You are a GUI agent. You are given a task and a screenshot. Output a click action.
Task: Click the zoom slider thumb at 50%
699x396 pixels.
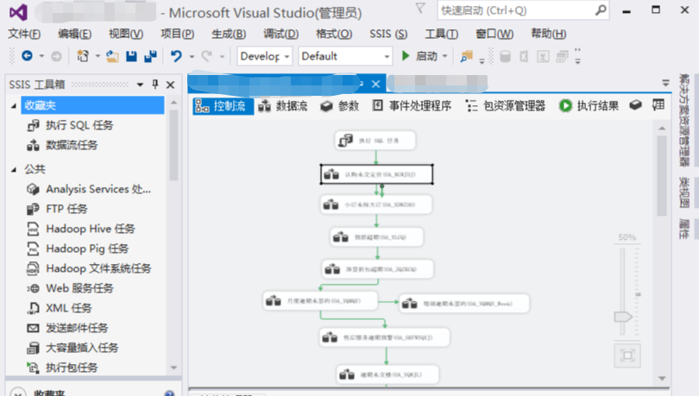623,317
